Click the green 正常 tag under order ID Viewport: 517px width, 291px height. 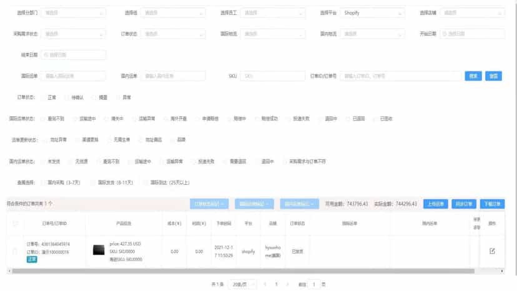(32, 259)
